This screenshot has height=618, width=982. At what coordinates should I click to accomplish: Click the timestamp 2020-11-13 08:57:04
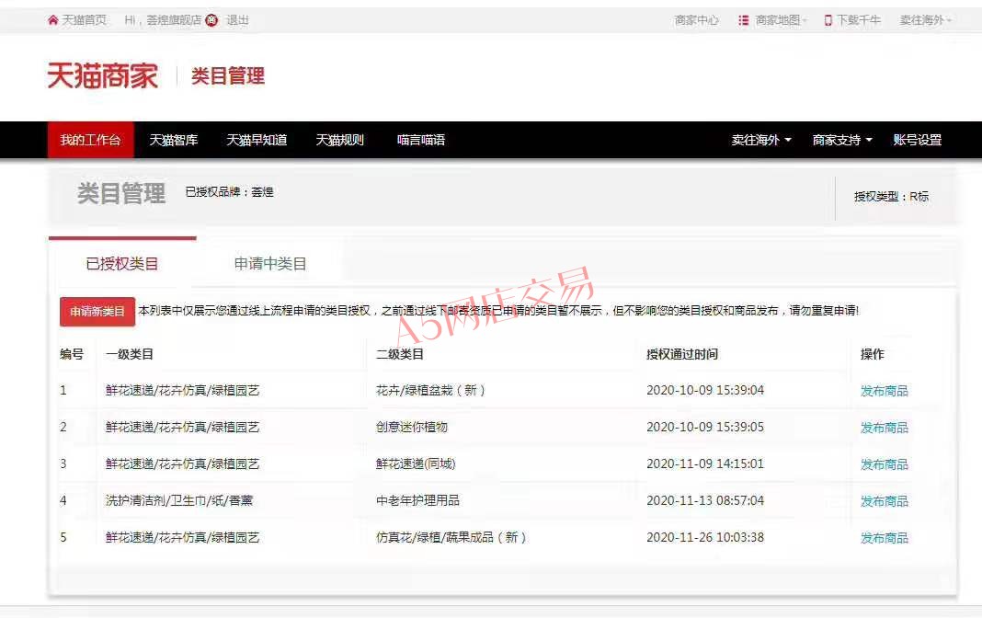[x=705, y=500]
